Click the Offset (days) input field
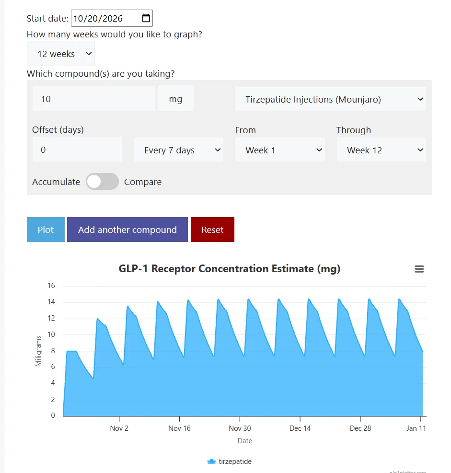The width and height of the screenshot is (451, 473). tap(77, 150)
